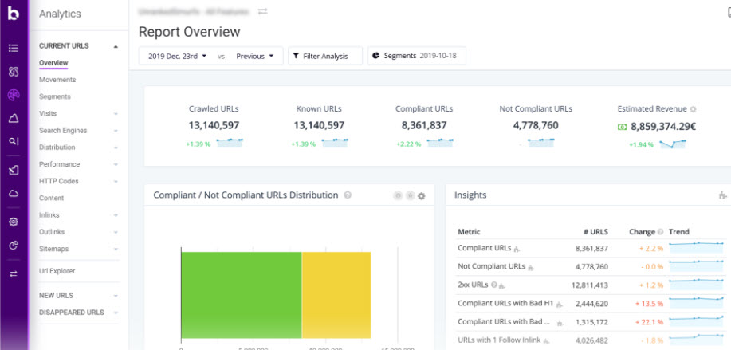Click the Segments 2019-10-18 button
Viewport: 731px width, 350px height.
416,56
